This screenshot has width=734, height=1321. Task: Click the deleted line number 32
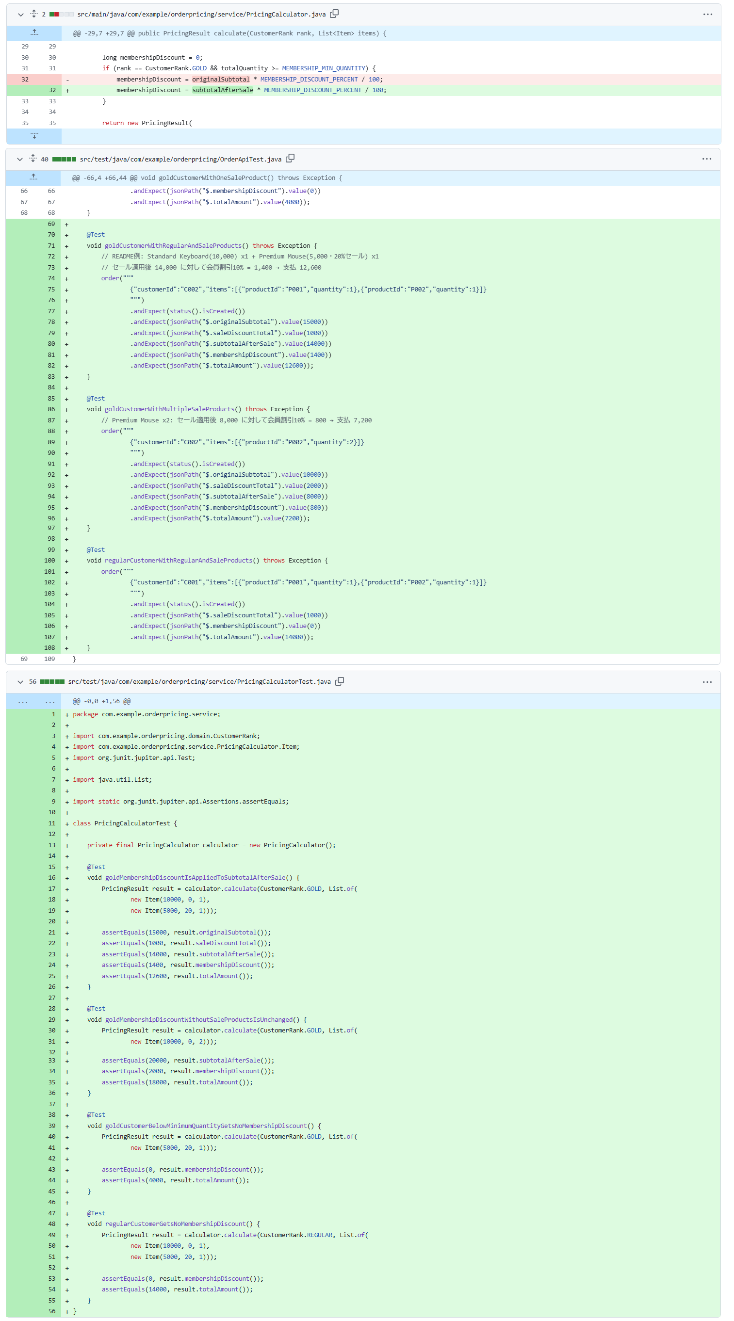[x=25, y=80]
